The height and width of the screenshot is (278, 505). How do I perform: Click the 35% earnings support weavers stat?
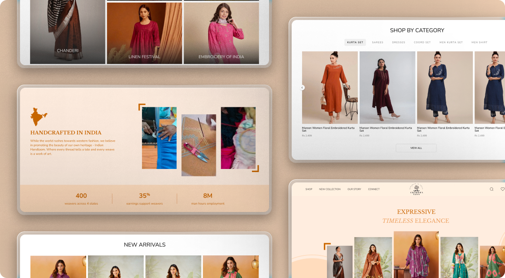point(144,199)
